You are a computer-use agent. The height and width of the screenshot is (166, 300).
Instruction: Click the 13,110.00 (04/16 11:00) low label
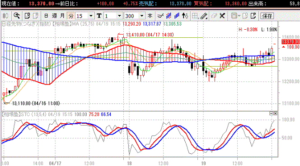(x=36, y=103)
